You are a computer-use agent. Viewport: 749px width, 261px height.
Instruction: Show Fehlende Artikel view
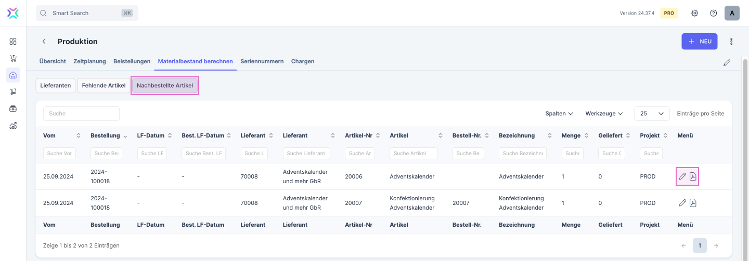[x=104, y=86]
